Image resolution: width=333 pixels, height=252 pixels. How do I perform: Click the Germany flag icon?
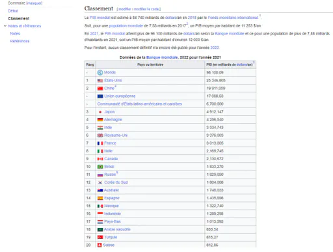pos(100,120)
